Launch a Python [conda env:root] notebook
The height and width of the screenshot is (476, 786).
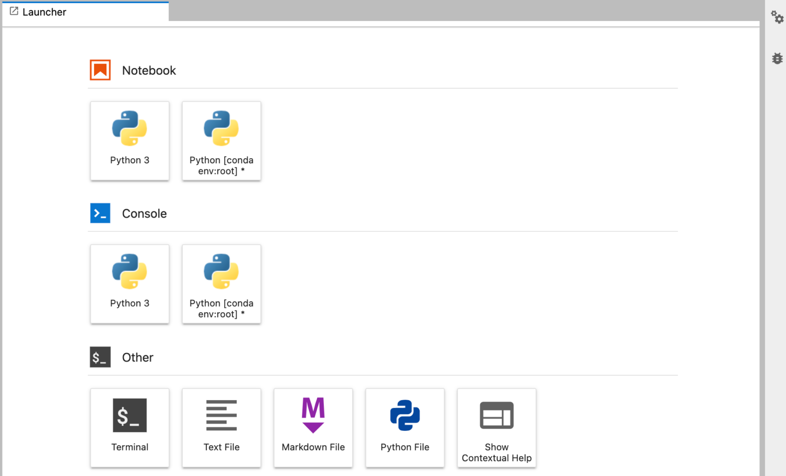pos(221,141)
